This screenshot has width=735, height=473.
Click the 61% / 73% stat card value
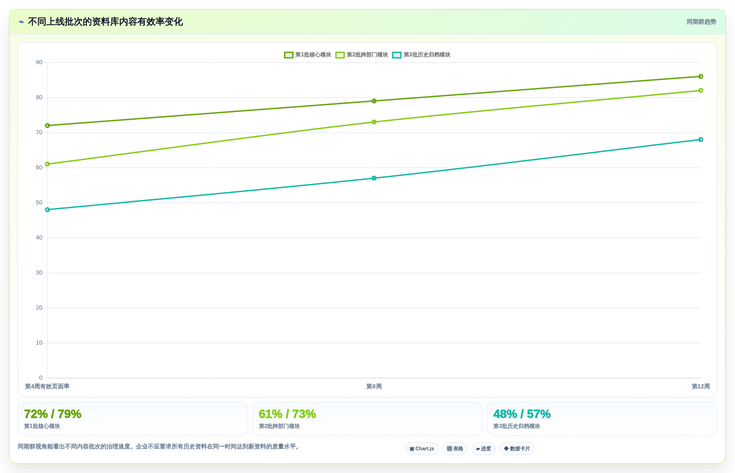pyautogui.click(x=287, y=414)
